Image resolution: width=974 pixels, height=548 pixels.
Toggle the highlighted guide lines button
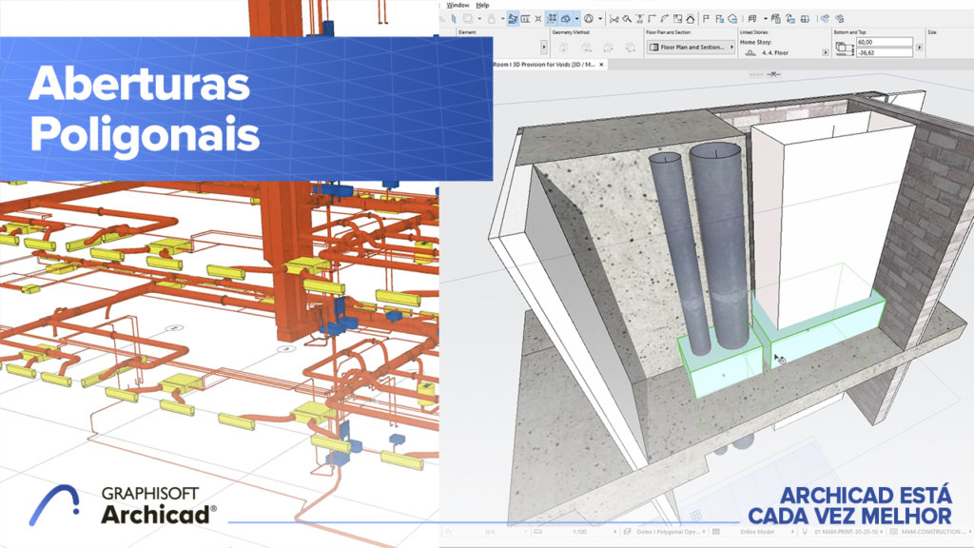pos(514,18)
